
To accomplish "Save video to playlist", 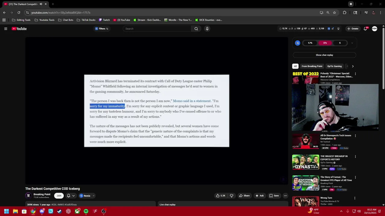I will (274, 196).
